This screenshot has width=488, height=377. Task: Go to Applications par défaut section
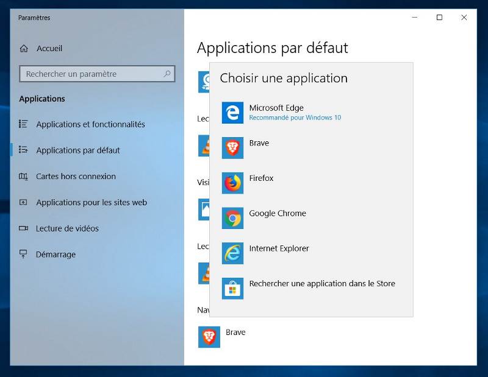[x=97, y=150]
